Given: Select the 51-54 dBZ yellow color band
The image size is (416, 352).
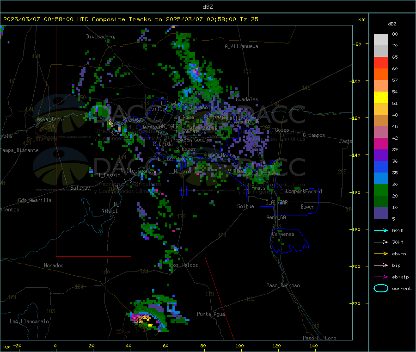Looking at the screenshot, I should pyautogui.click(x=381, y=98).
